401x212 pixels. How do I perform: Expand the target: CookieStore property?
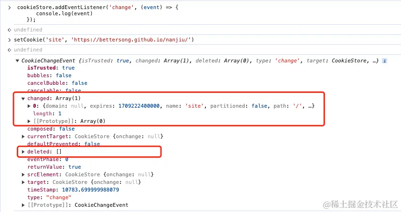pyautogui.click(x=23, y=182)
